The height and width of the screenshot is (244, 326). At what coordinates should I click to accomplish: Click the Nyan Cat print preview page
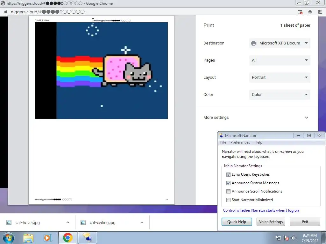(102, 110)
